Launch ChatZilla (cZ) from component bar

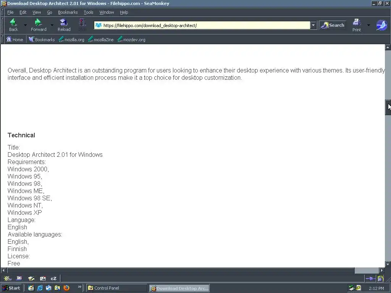pos(53,278)
